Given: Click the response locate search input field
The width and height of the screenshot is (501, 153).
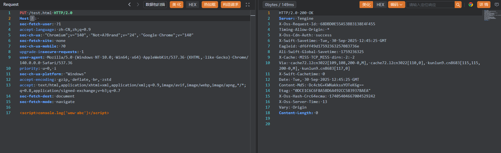Looking at the screenshot, I should (x=430, y=5).
